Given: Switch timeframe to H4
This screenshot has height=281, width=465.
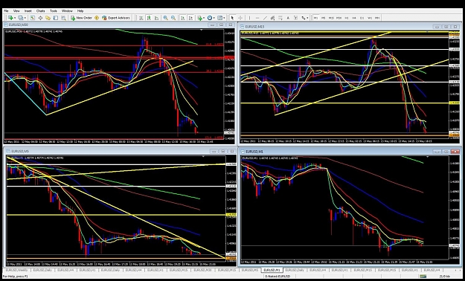Looking at the screenshot, I should (x=354, y=18).
